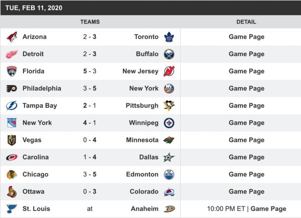
Task: Click the St. Louis Blues logo
Action: (x=12, y=209)
